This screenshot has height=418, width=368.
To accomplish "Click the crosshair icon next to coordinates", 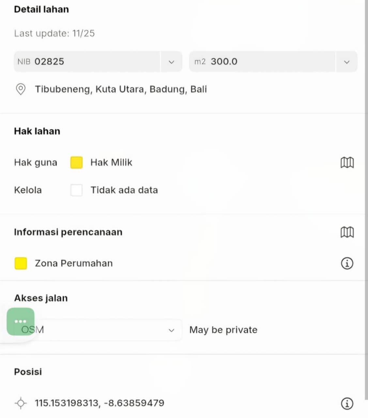I will tap(21, 403).
